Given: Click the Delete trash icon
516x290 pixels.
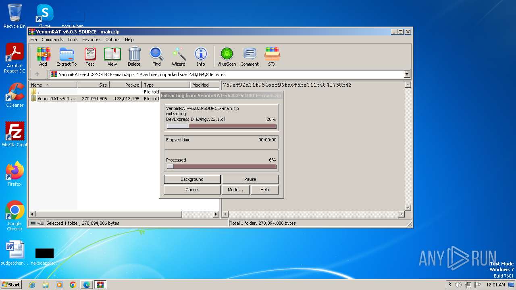Looking at the screenshot, I should click(x=134, y=56).
